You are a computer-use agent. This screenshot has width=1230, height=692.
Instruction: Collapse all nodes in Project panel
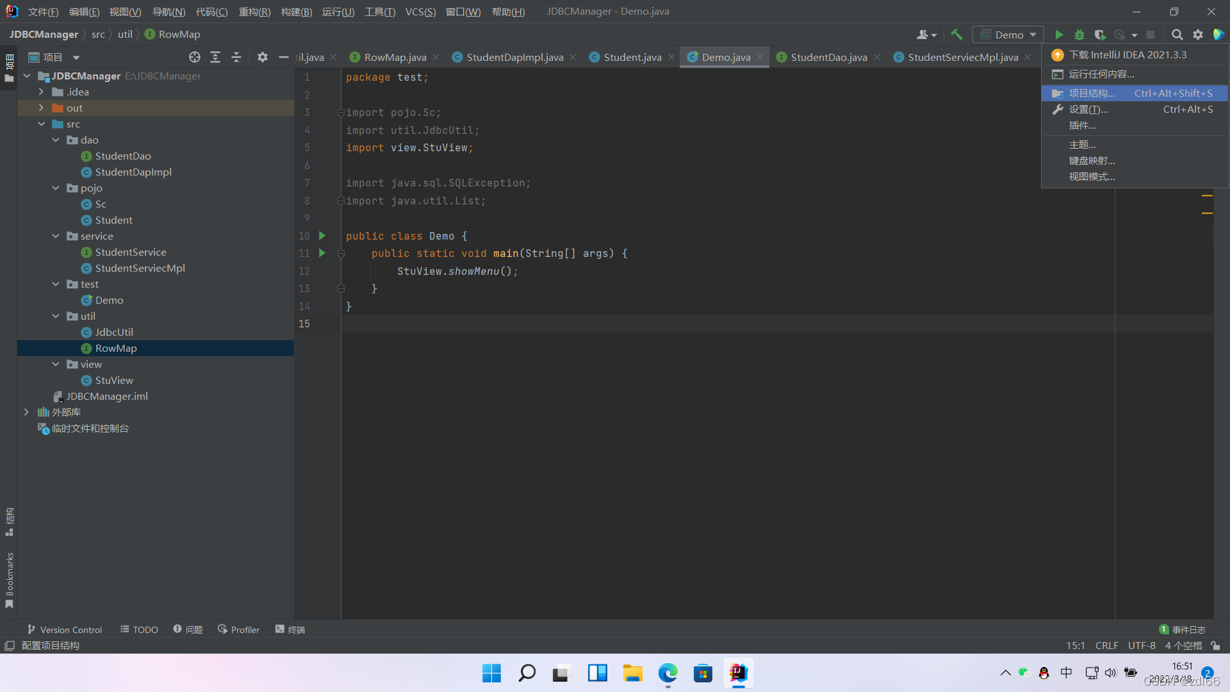coord(236,57)
